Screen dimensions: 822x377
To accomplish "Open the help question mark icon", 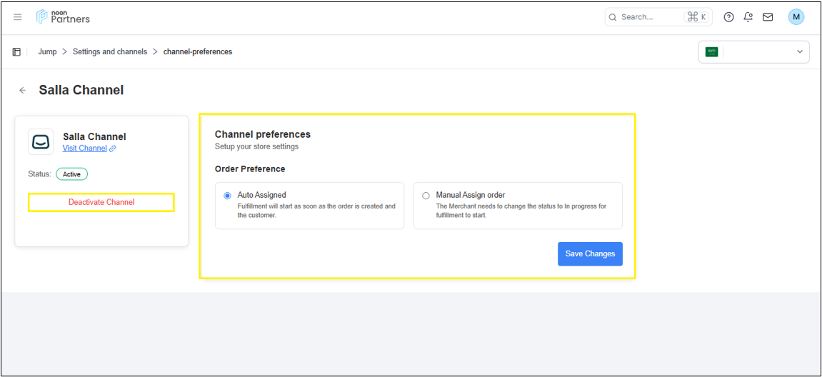I will click(x=728, y=16).
